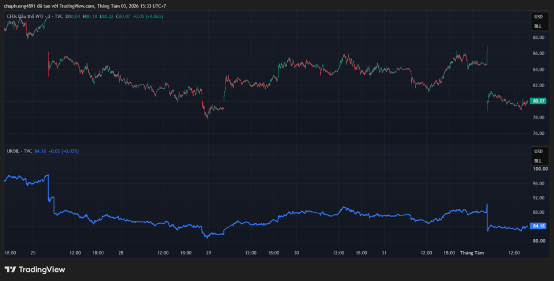Click the 86.00 price level label
The height and width of the screenshot is (281, 554).
pos(538,54)
